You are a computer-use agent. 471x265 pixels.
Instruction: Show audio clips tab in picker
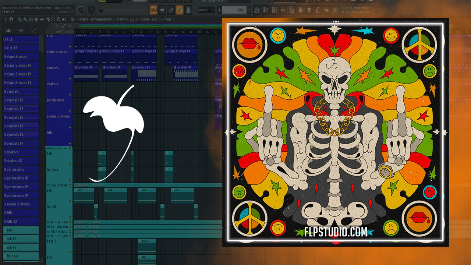(21, 30)
